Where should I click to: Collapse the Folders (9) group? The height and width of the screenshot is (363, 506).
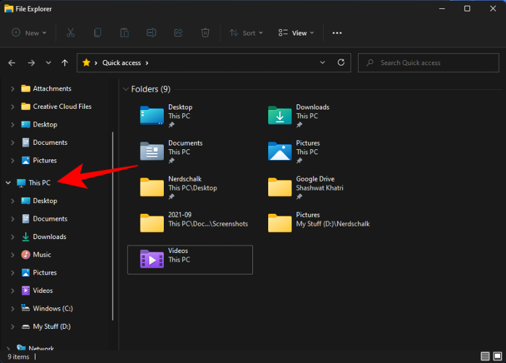(x=126, y=89)
